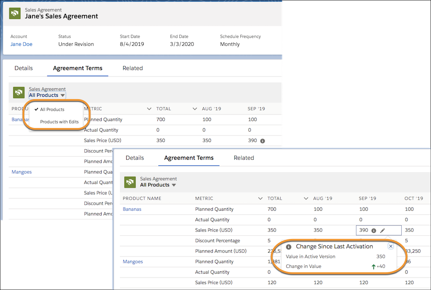The image size is (431, 290).
Task: Click the 390 Sales Price cell being edited
Action: [363, 231]
